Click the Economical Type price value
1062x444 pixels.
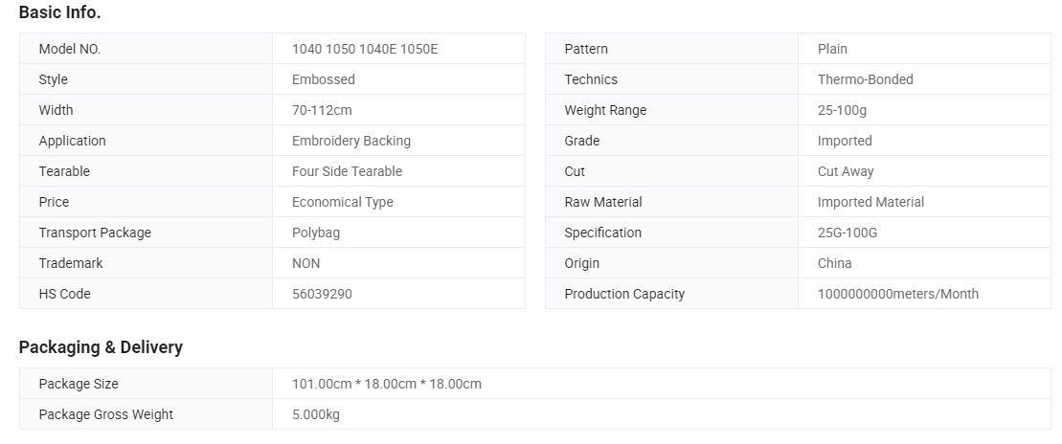(x=342, y=202)
